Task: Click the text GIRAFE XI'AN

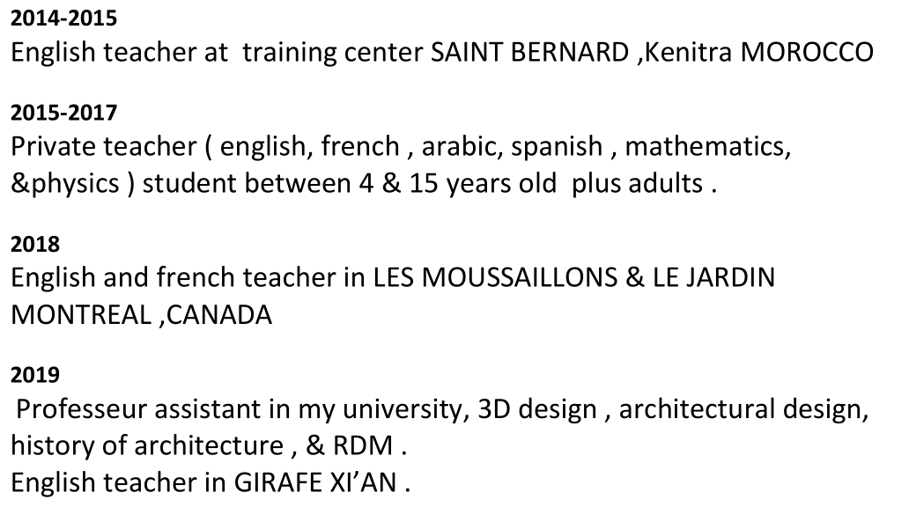Action: (x=315, y=482)
